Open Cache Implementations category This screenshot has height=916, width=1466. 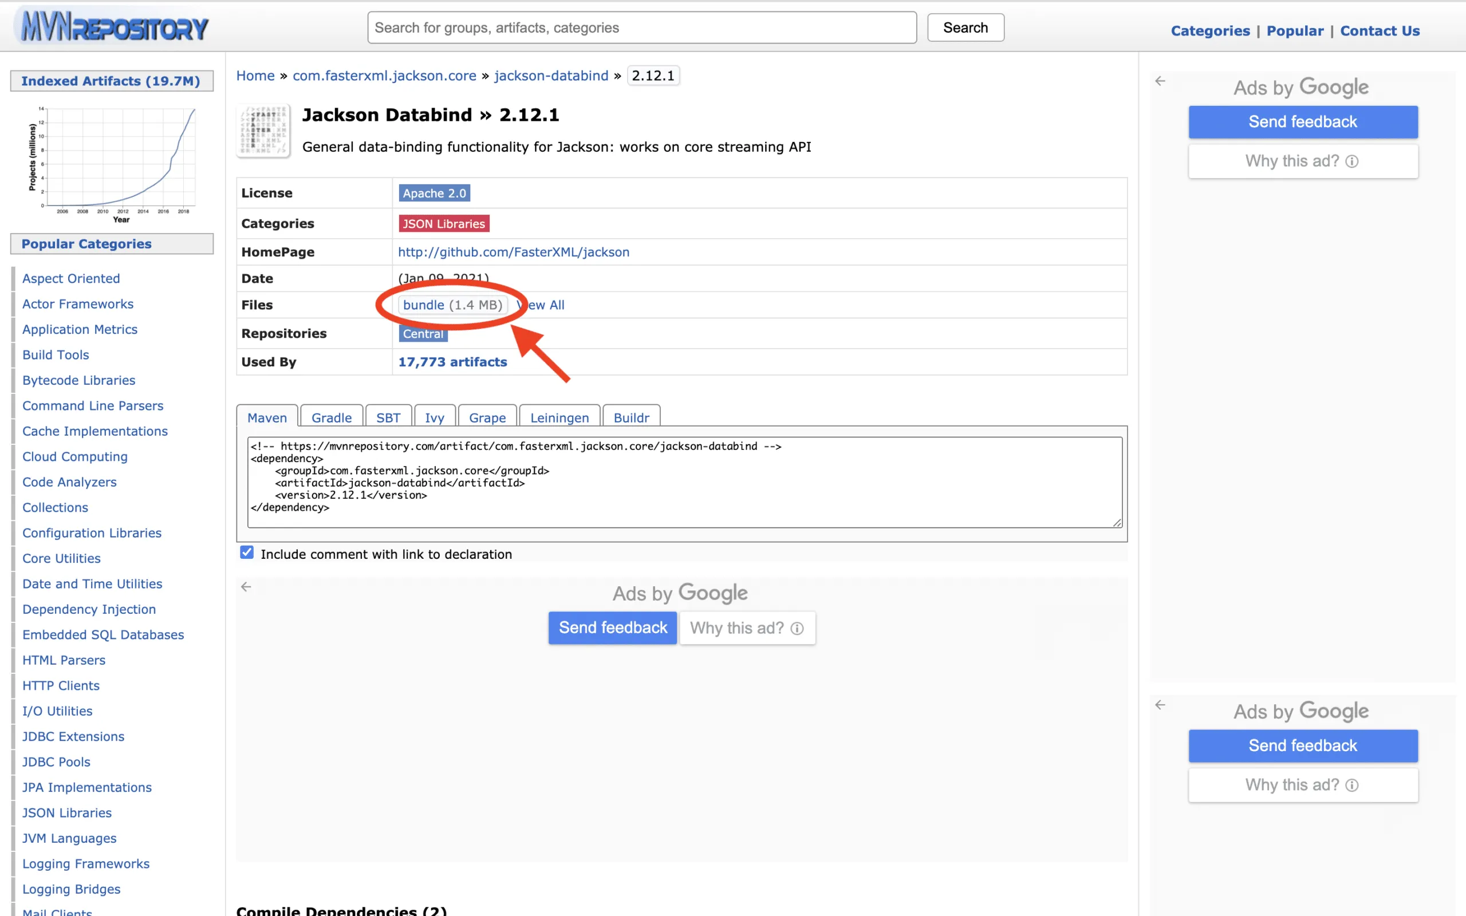[x=94, y=431]
